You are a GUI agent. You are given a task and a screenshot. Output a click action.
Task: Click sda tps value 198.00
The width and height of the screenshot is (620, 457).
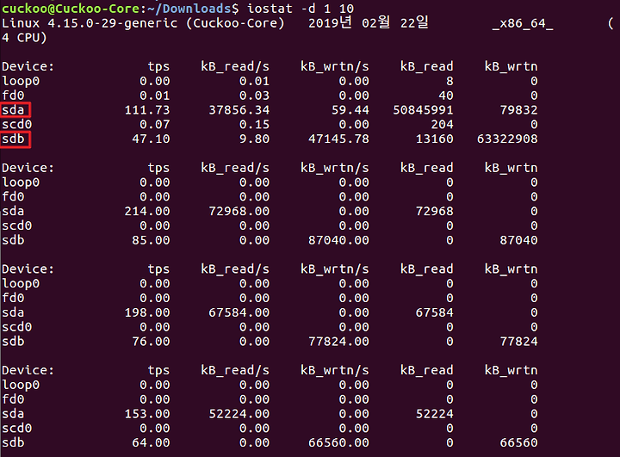point(147,312)
